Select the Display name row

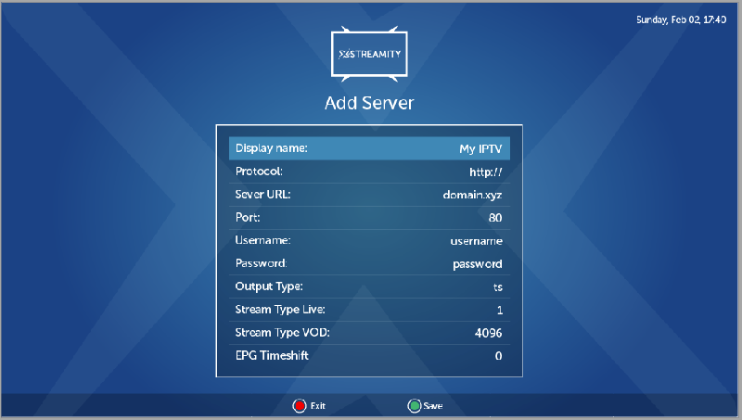[369, 148]
